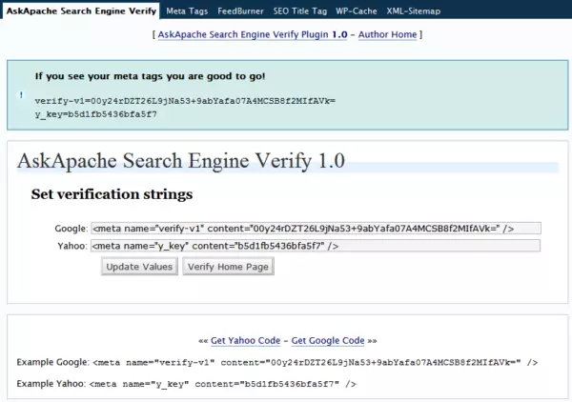The image size is (572, 402).
Task: Click the Verify Home Page button
Action: tap(228, 267)
